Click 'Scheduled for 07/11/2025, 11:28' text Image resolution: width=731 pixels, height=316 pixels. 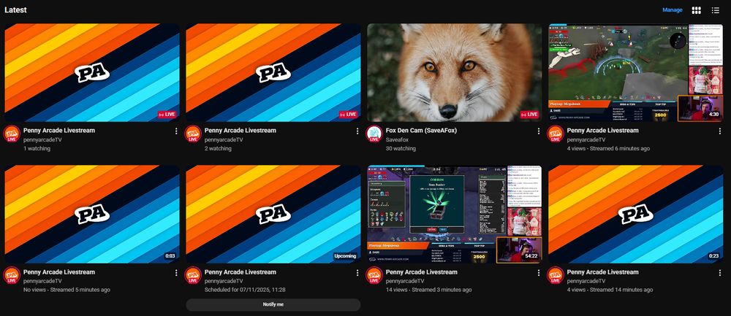pyautogui.click(x=245, y=290)
